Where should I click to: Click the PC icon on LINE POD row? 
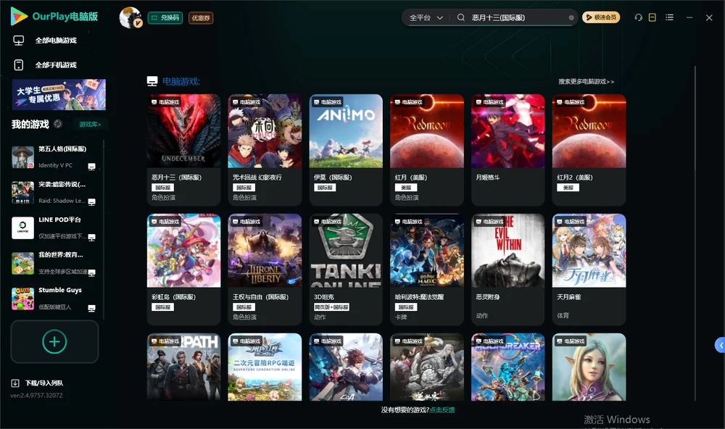(91, 237)
